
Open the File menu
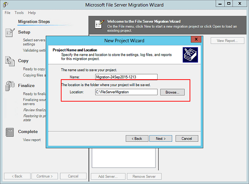(7, 13)
